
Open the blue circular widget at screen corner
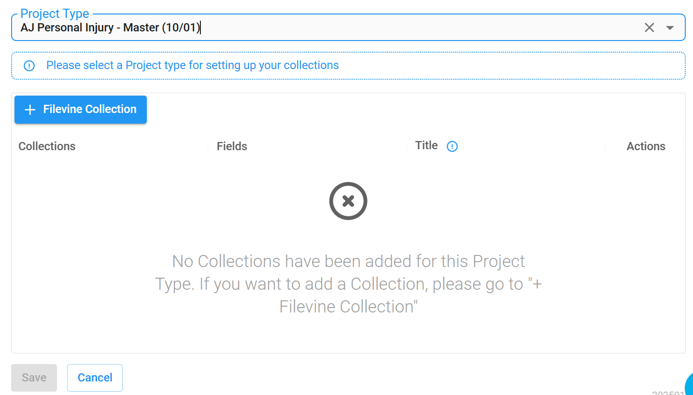point(689,384)
